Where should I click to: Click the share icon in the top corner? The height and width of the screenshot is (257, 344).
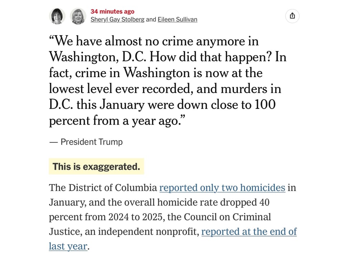point(292,16)
